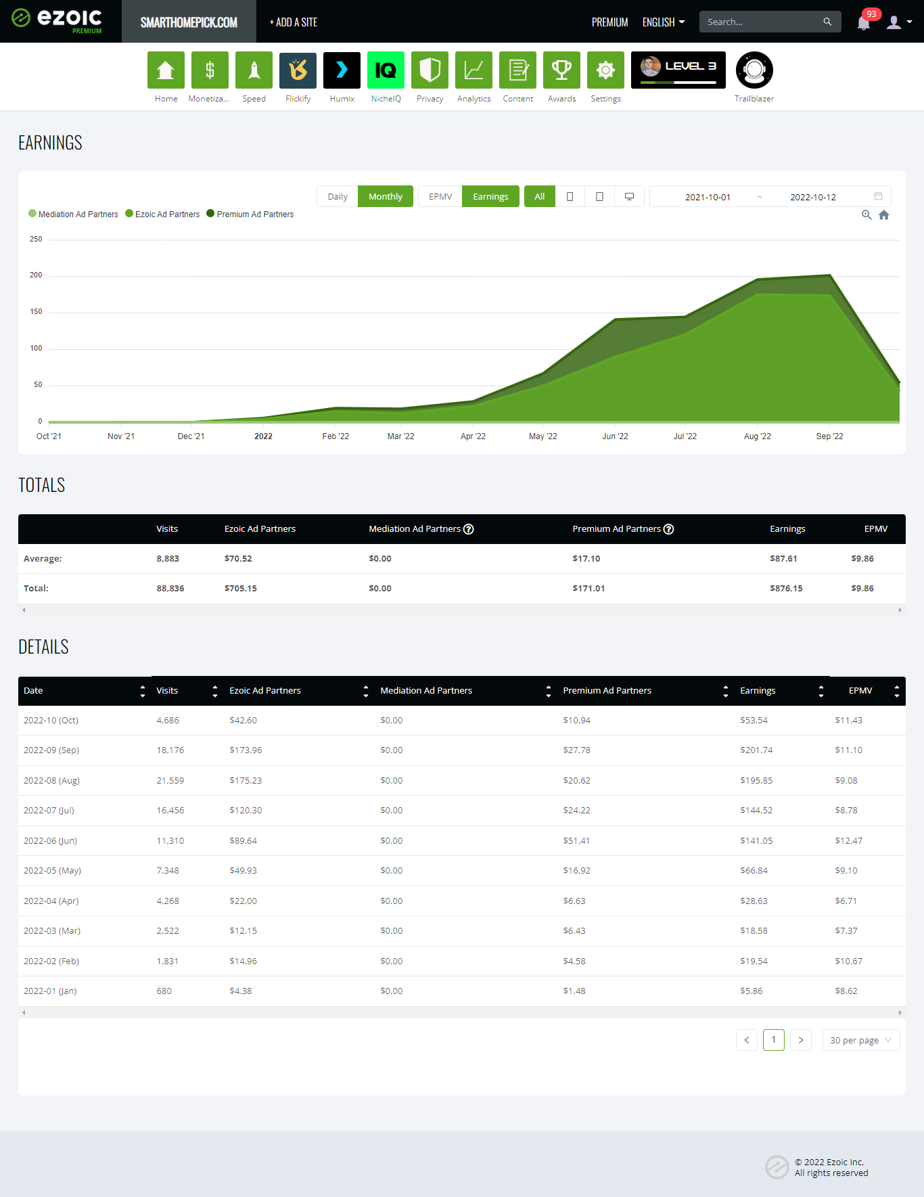Image resolution: width=924 pixels, height=1197 pixels.
Task: Open the Flickify icon
Action: (x=298, y=70)
